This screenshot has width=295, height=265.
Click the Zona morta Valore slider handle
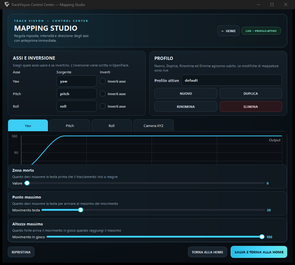pos(27,183)
